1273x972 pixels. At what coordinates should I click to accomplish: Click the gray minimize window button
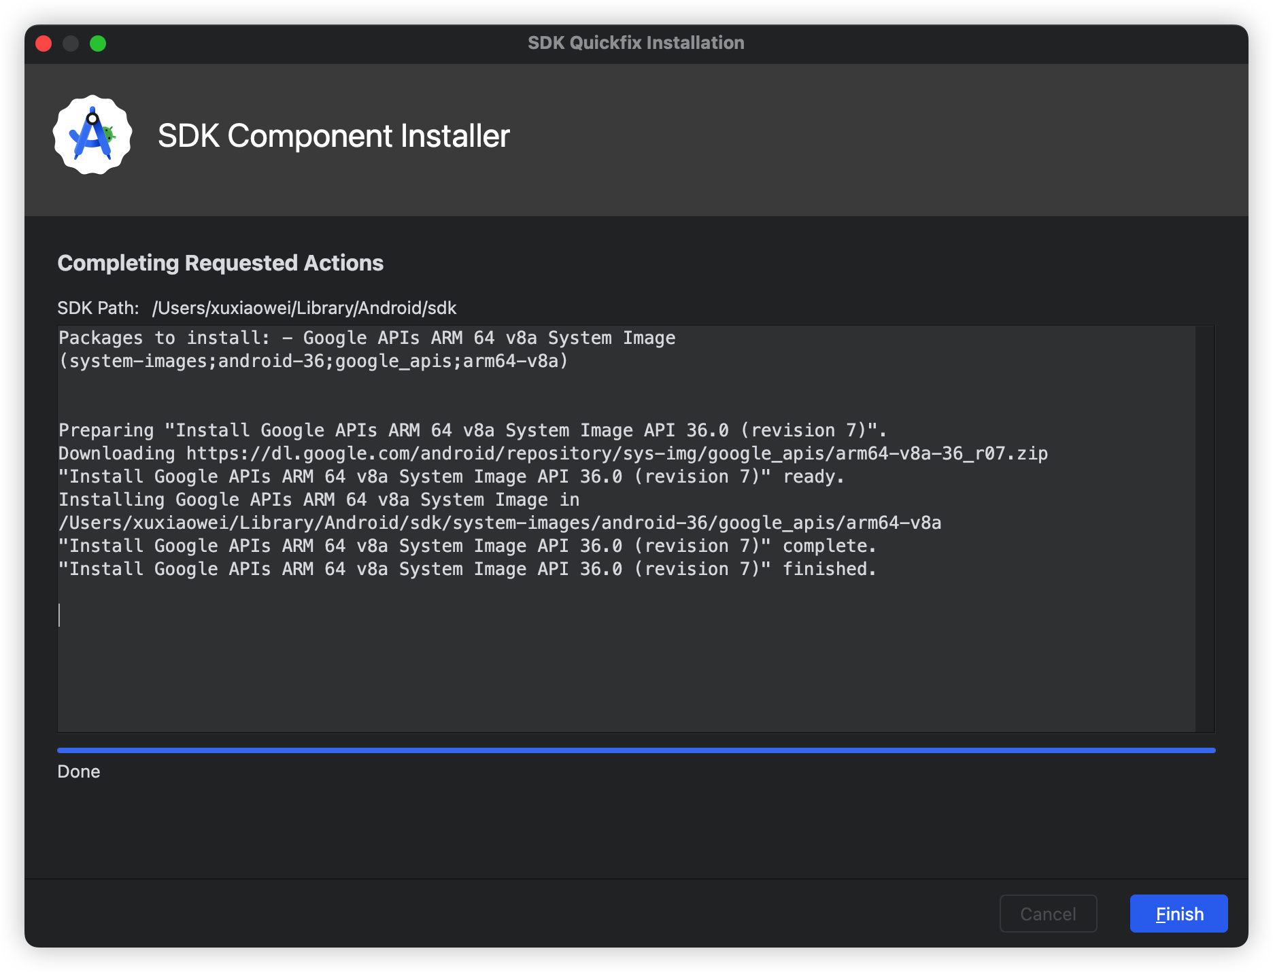coord(71,44)
